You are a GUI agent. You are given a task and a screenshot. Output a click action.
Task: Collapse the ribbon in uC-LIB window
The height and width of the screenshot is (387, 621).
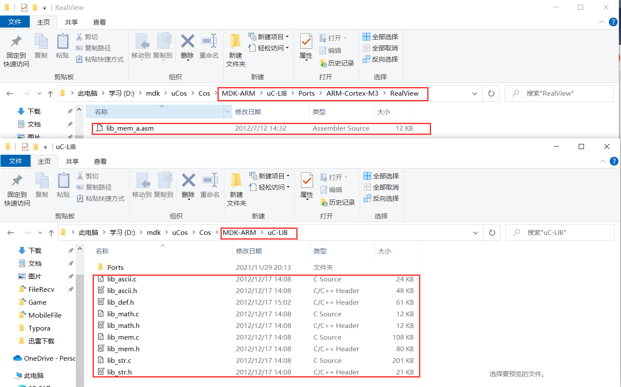[603, 161]
